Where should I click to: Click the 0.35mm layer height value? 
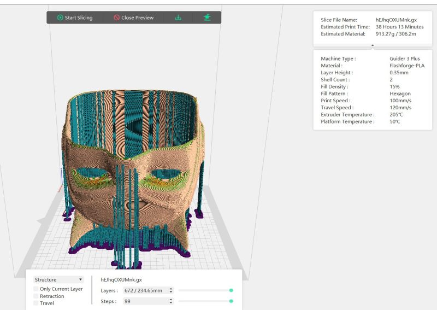[x=399, y=73]
